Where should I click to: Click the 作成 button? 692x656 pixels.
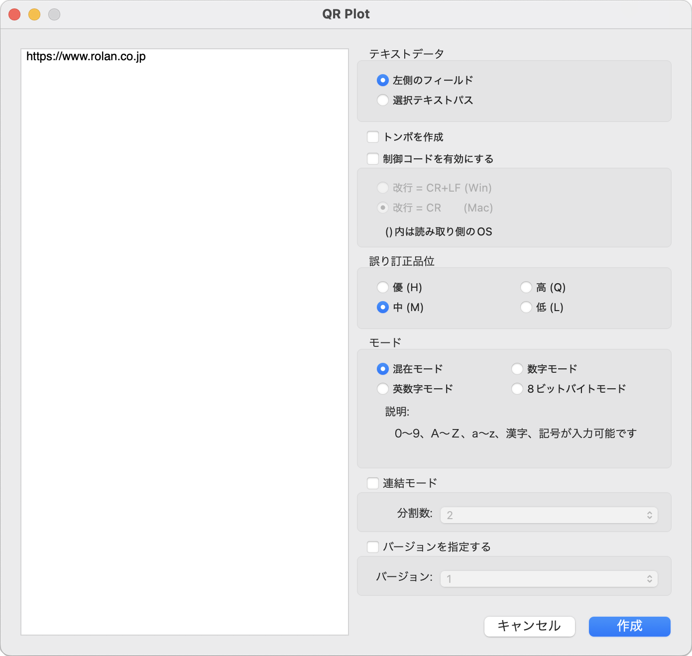(x=629, y=627)
